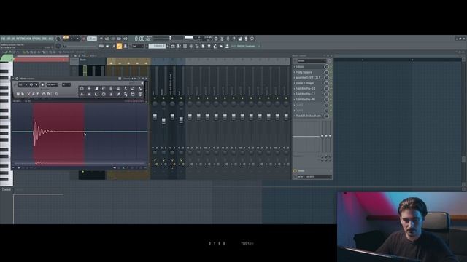This screenshot has width=467, height=262.
Task: Click the main transport record button
Action: (84, 39)
